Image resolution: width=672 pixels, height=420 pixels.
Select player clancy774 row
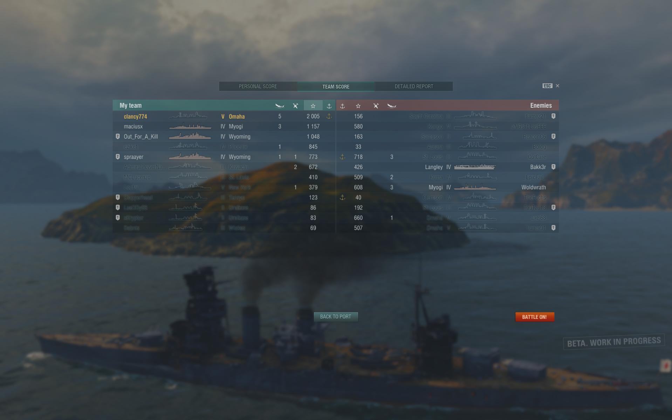[224, 116]
